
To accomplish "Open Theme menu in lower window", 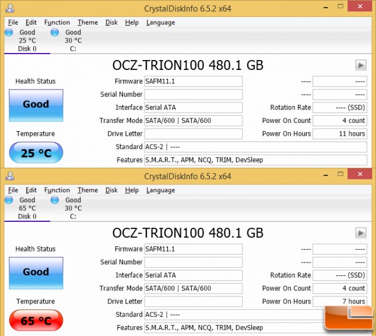I will pyautogui.click(x=88, y=190).
